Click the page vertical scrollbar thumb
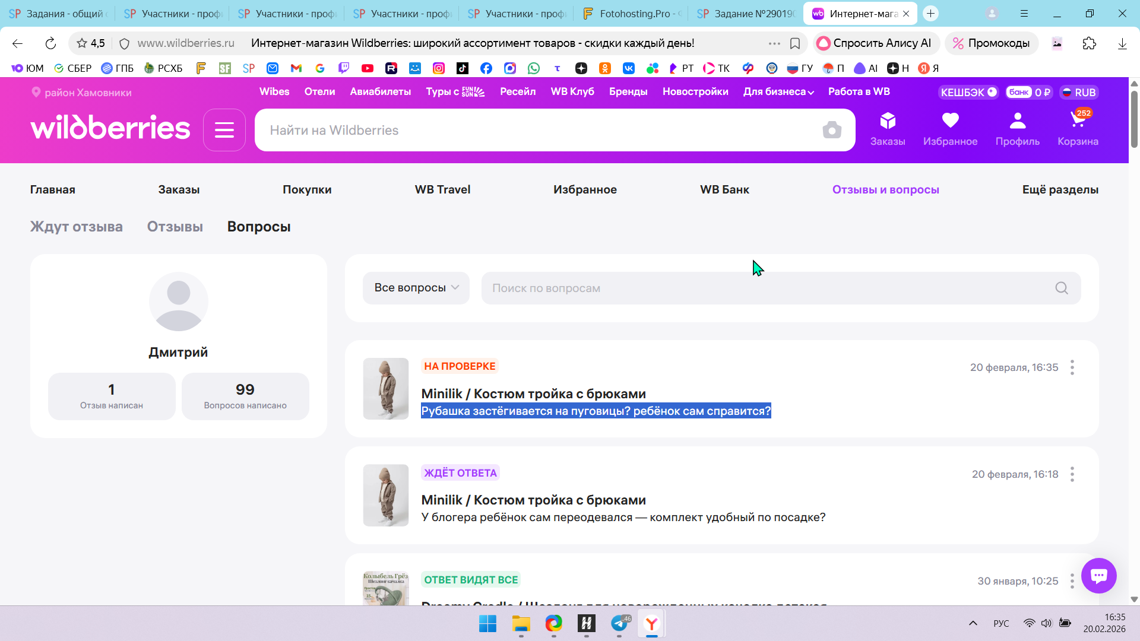 click(x=1134, y=119)
